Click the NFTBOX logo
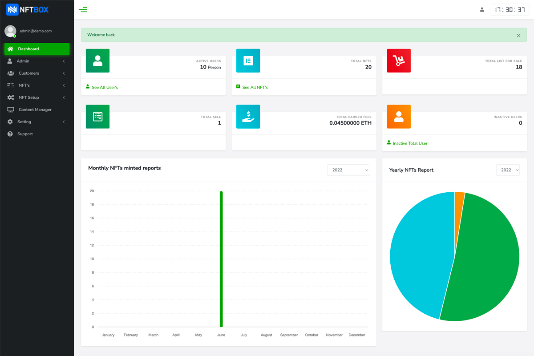 (28, 9)
